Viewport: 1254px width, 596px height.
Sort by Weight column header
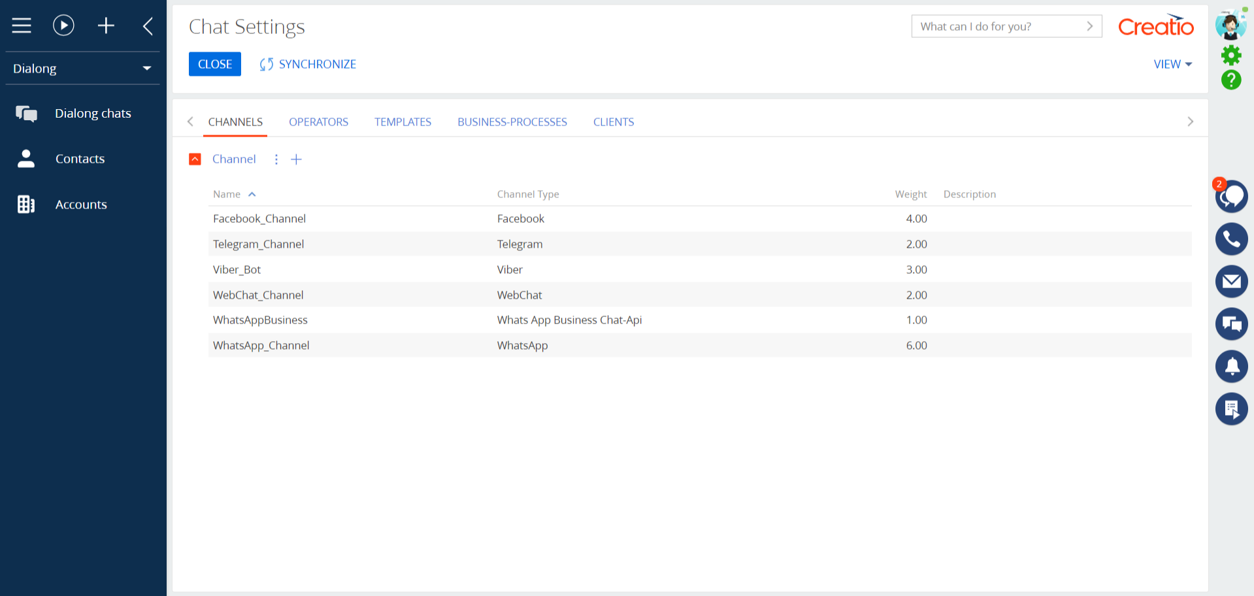tap(911, 194)
